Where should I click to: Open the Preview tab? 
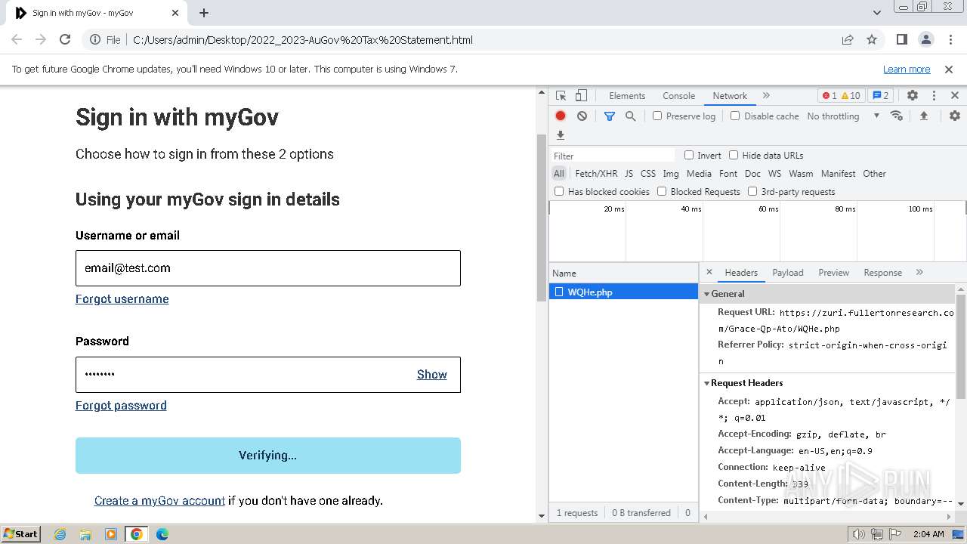[x=834, y=272]
